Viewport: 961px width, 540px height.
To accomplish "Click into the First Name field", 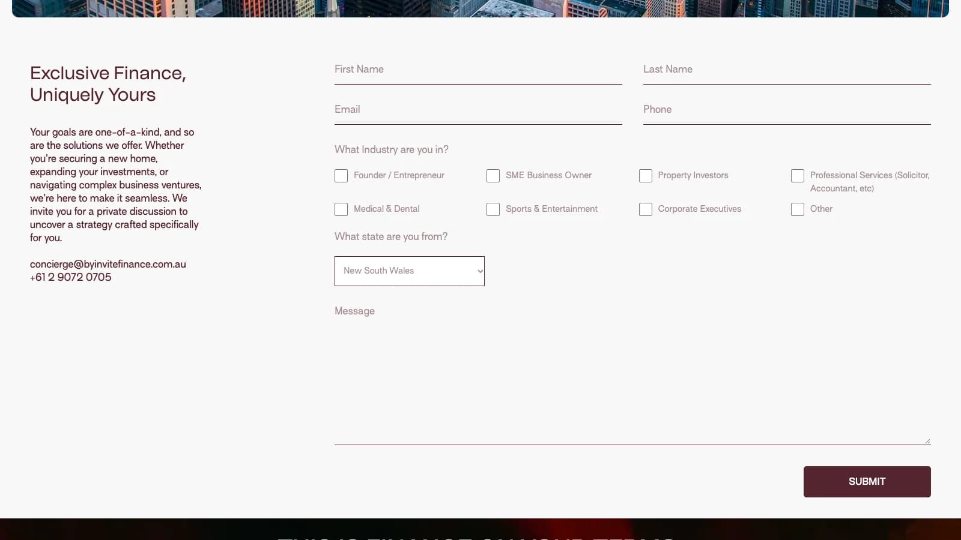I will tap(478, 70).
